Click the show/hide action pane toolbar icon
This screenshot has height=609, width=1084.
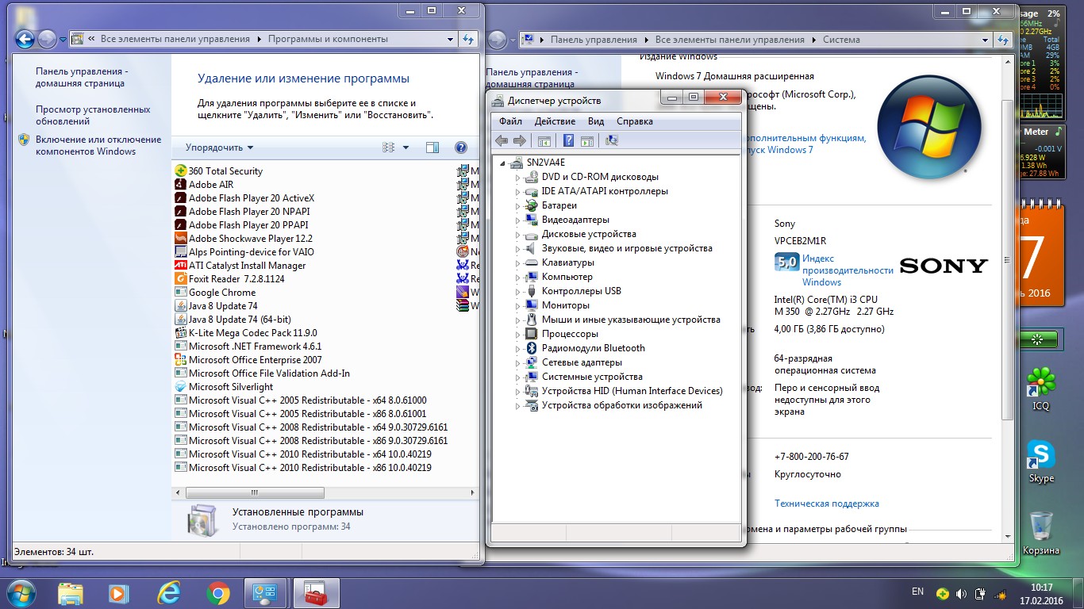587,140
